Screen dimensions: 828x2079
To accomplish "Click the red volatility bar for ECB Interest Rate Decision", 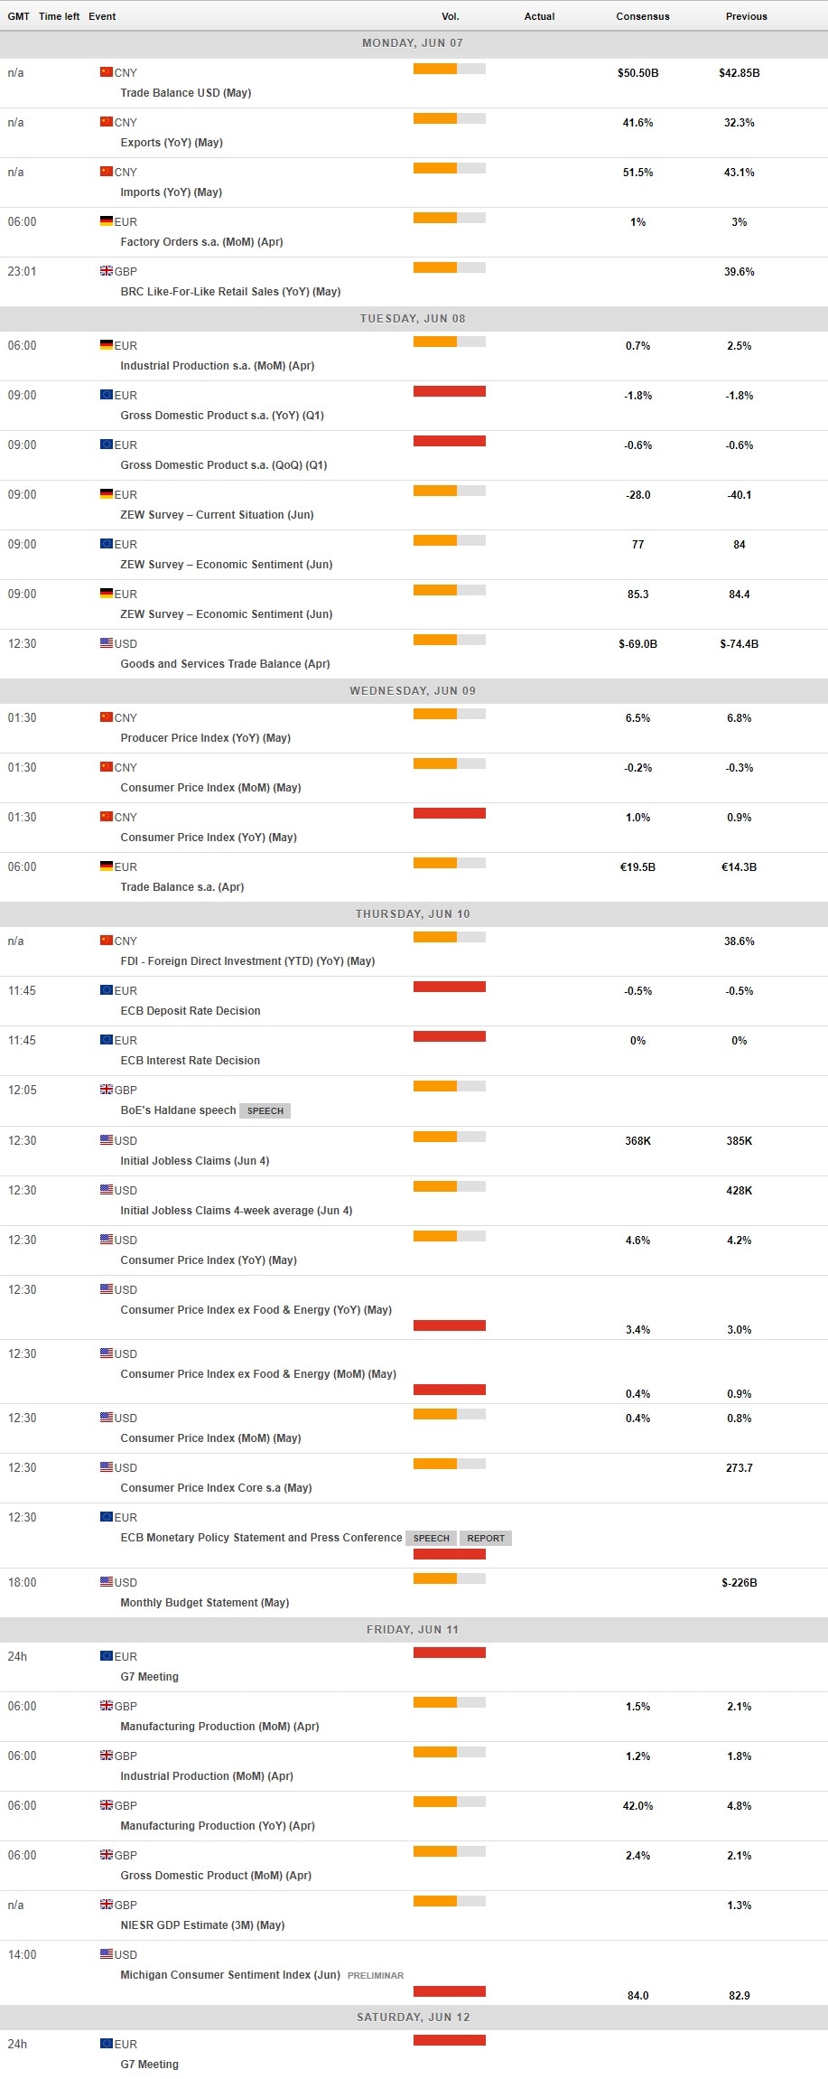I will pos(449,1036).
